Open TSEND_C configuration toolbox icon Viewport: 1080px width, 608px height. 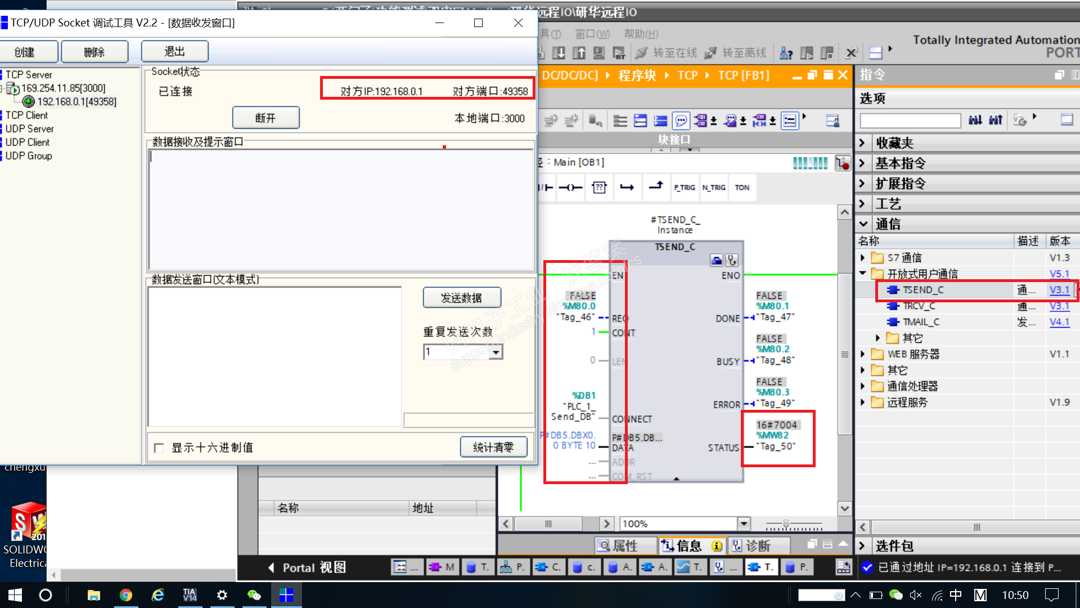tap(717, 260)
